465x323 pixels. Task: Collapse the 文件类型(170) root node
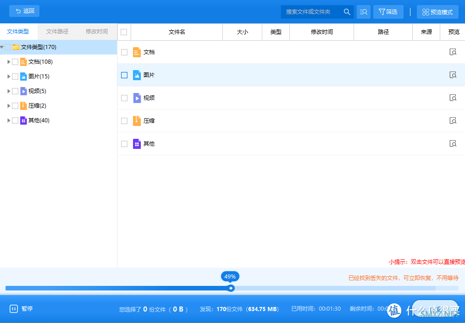tap(2, 47)
